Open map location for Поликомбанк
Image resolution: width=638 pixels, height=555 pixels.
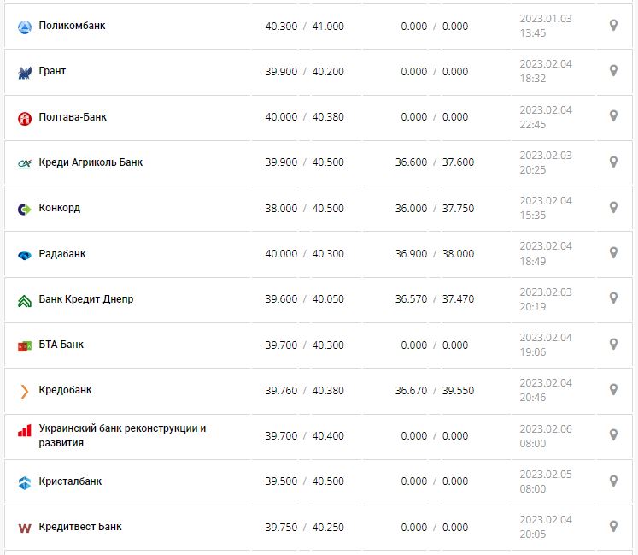[613, 26]
